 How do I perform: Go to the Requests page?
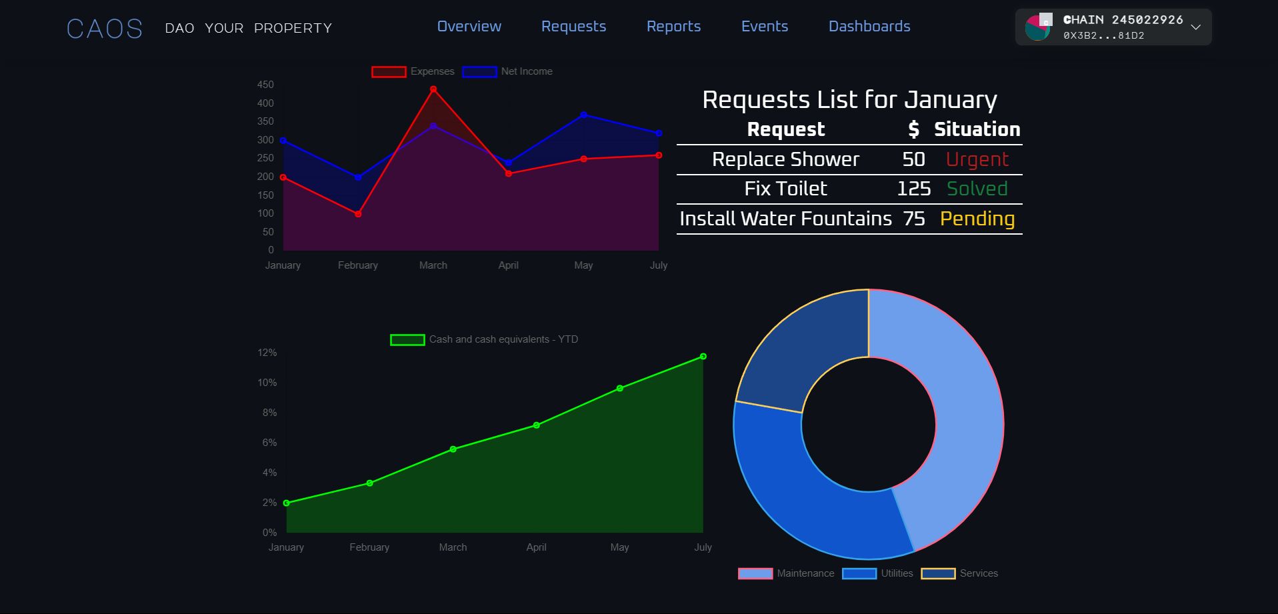[x=573, y=26]
